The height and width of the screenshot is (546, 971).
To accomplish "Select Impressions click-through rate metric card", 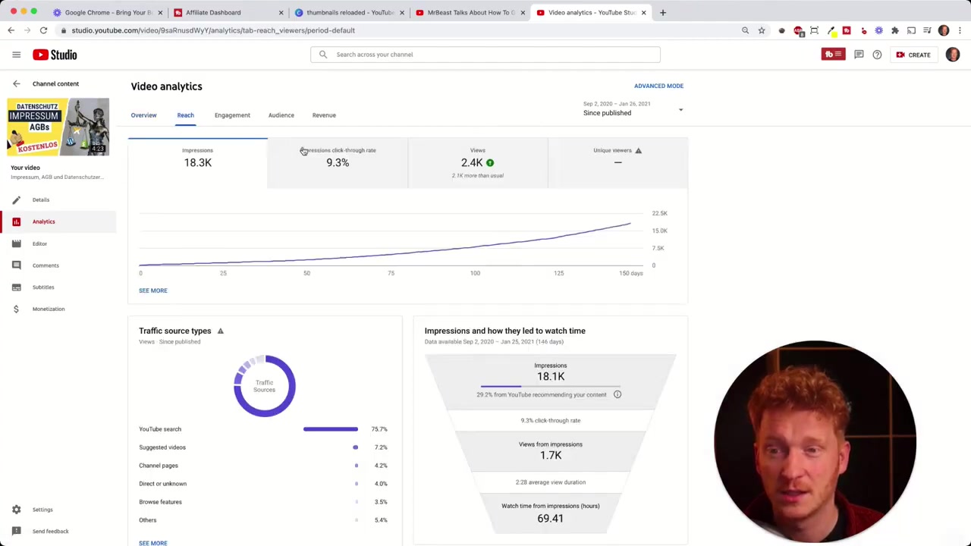I will [x=338, y=163].
